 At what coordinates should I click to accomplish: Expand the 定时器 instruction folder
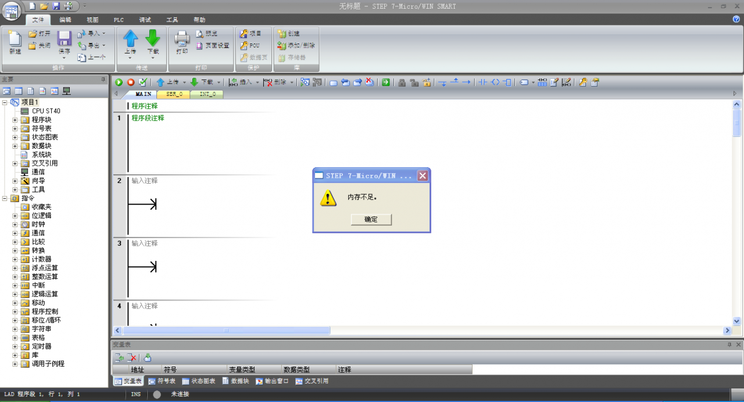pos(15,346)
